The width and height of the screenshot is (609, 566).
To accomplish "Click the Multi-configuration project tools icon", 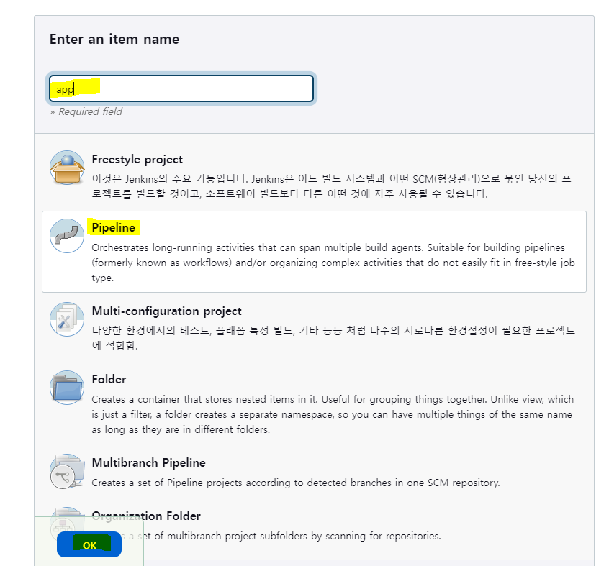I will click(67, 319).
